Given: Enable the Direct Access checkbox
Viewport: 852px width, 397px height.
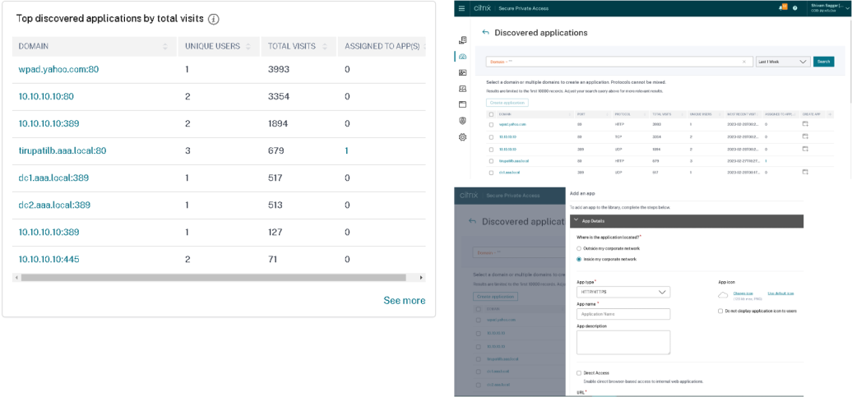Looking at the screenshot, I should pyautogui.click(x=579, y=373).
